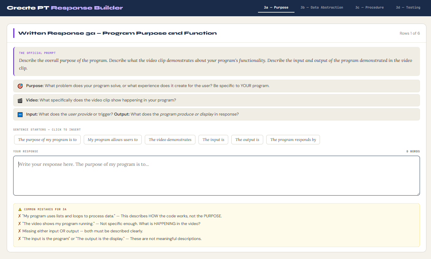Switch to the 3a – Purpose tab

click(276, 7)
